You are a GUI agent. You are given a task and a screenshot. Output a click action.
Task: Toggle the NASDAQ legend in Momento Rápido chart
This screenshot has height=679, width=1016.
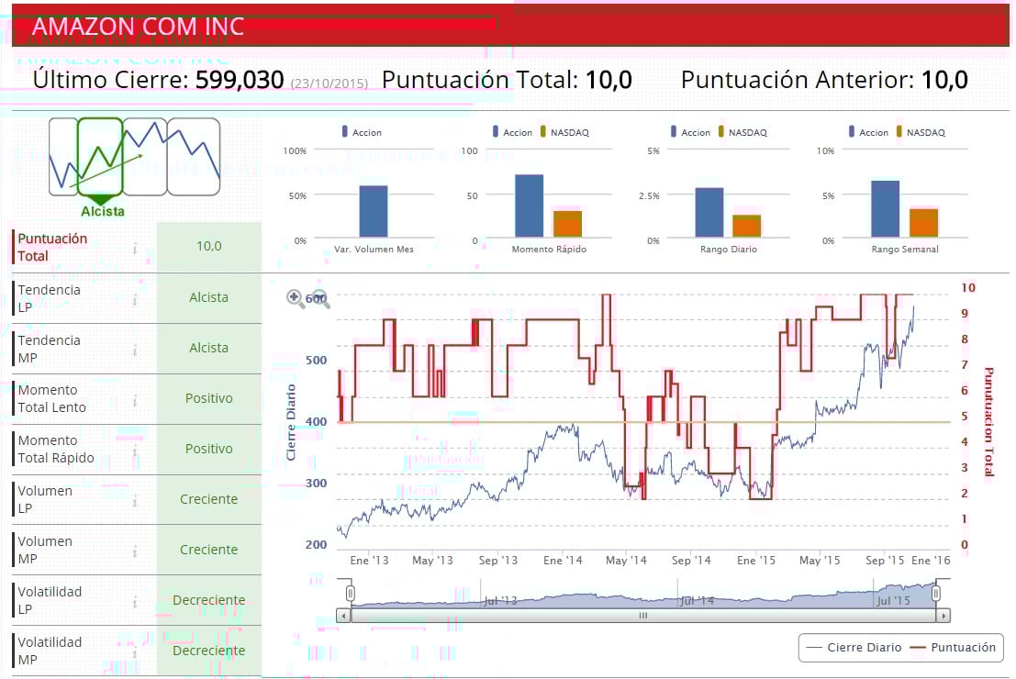[x=564, y=132]
